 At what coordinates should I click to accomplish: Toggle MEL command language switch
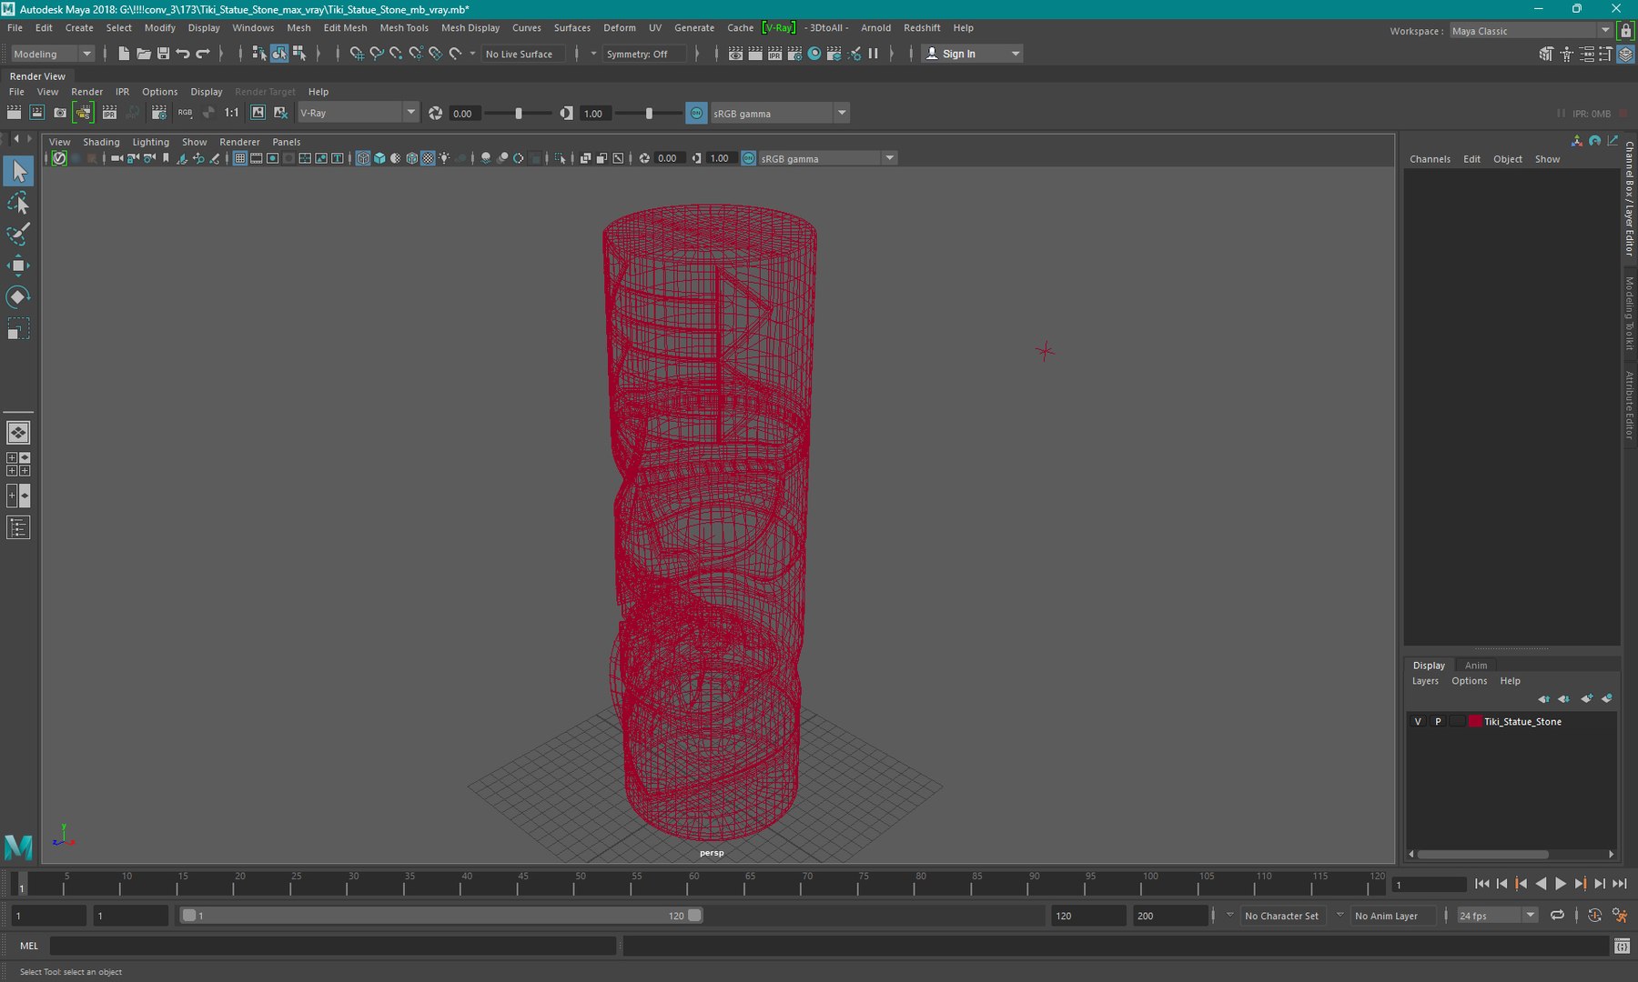click(x=29, y=946)
